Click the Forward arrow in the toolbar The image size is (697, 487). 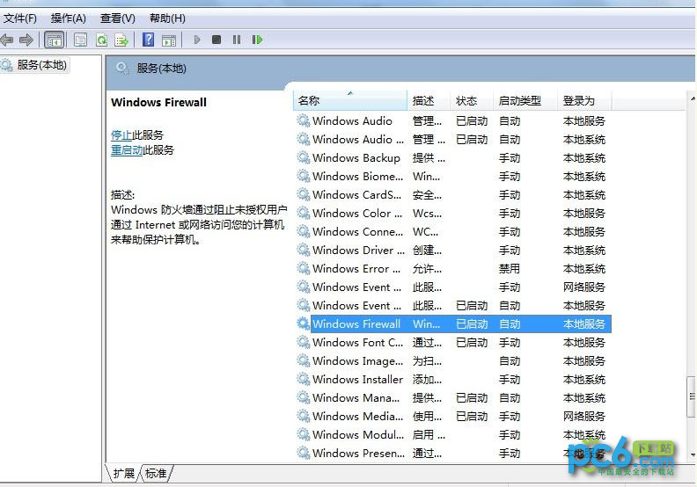(26, 40)
